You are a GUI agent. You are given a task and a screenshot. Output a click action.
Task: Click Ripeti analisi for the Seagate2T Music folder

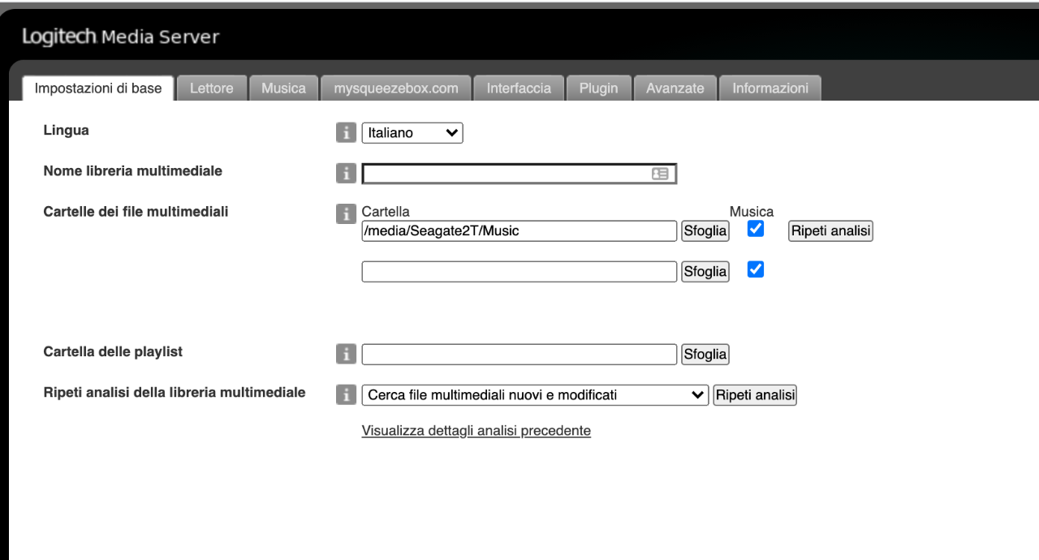[831, 231]
